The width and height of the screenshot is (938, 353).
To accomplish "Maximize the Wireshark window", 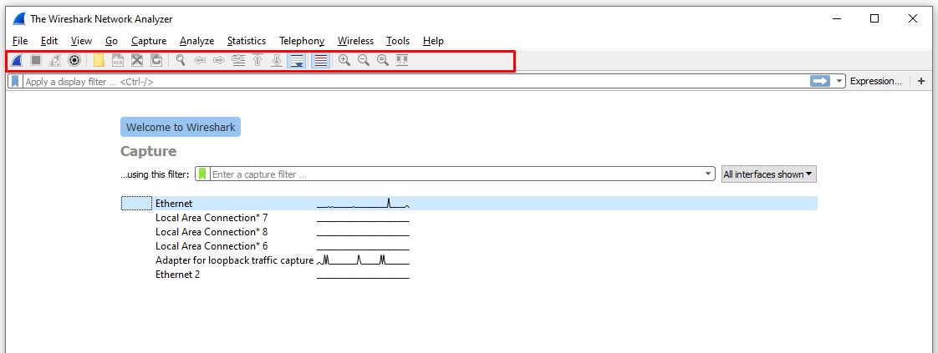I will [874, 18].
